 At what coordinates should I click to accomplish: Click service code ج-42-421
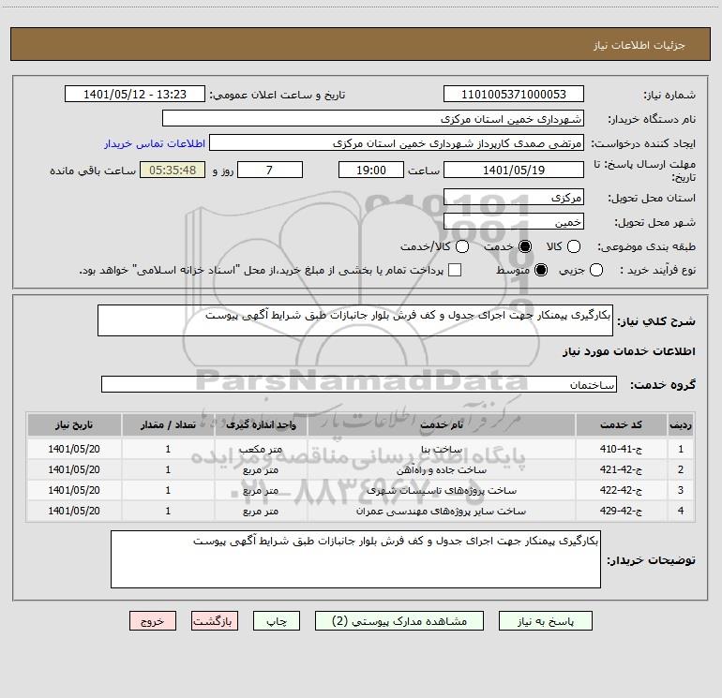tap(621, 469)
